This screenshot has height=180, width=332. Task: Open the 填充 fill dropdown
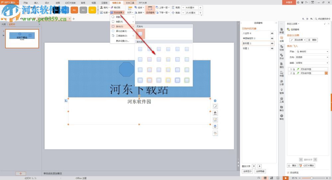click(105, 7)
